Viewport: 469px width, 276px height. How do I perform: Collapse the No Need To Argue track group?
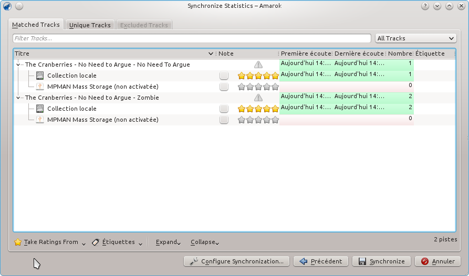point(18,65)
